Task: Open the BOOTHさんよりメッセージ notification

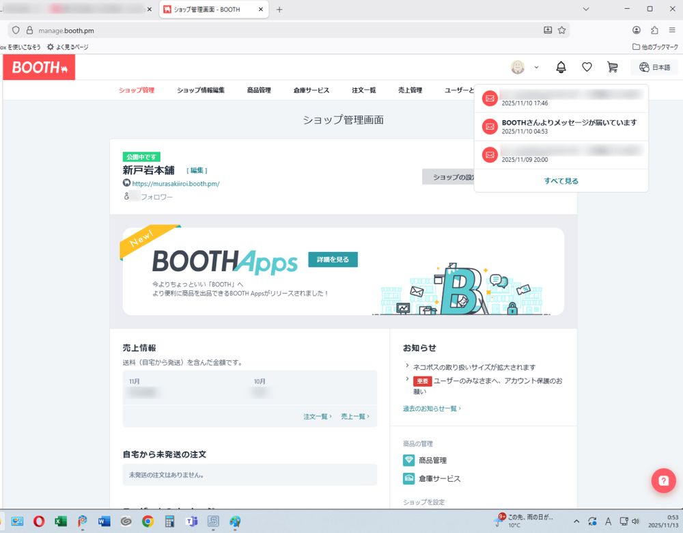Action: [x=561, y=126]
